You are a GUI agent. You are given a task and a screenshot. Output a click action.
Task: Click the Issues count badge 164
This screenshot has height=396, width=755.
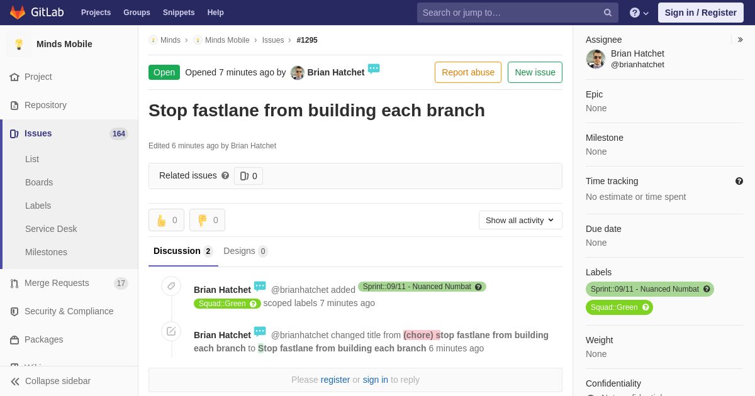pos(119,134)
